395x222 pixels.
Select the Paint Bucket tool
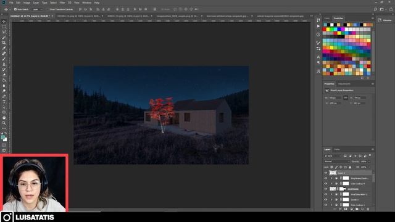tap(4, 80)
